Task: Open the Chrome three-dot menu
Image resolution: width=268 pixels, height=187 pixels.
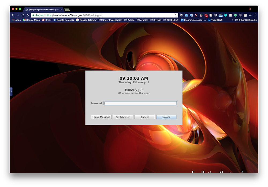Action: coord(255,15)
